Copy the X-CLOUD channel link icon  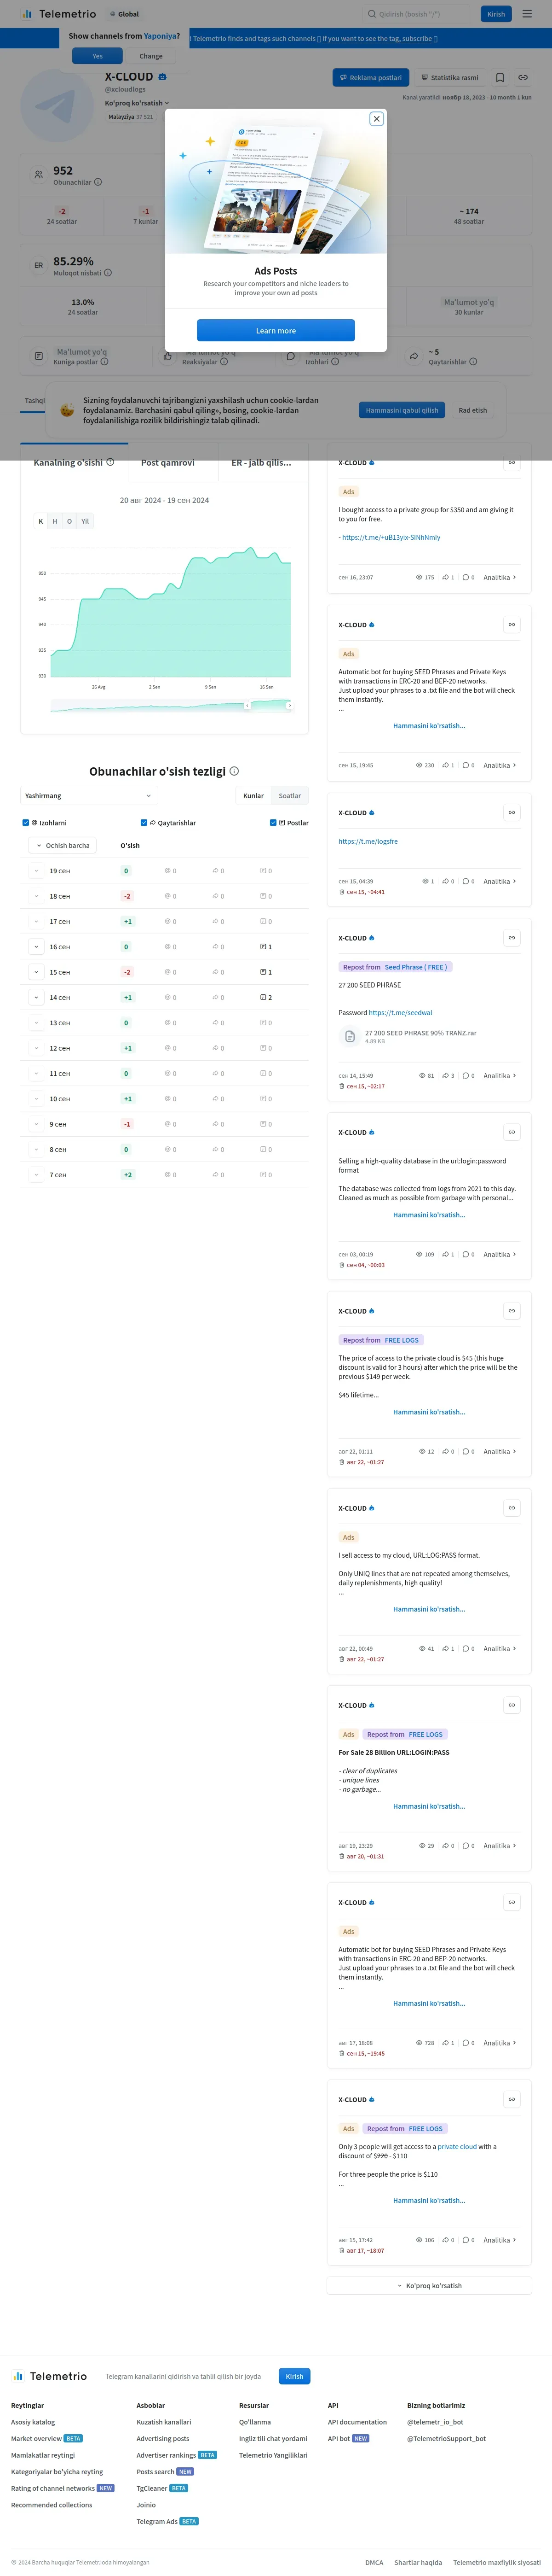tap(523, 77)
